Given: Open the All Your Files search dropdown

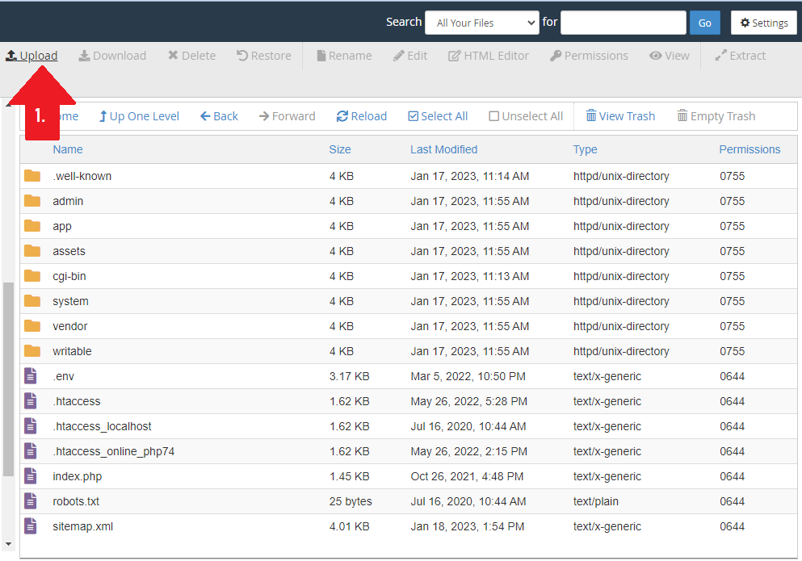Looking at the screenshot, I should [482, 23].
